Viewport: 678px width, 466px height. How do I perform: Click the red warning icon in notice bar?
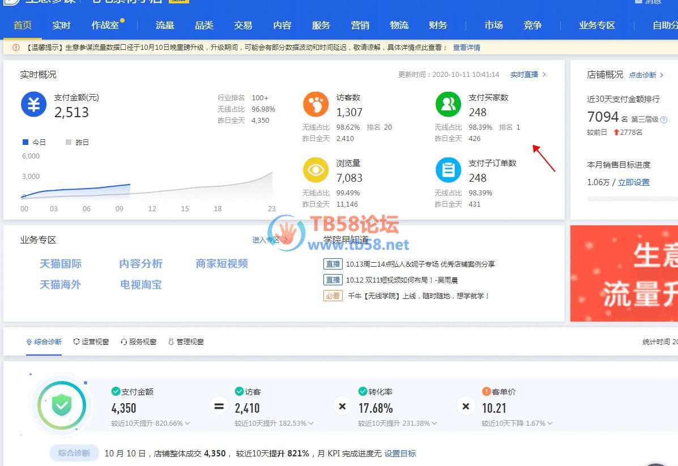click(x=16, y=48)
